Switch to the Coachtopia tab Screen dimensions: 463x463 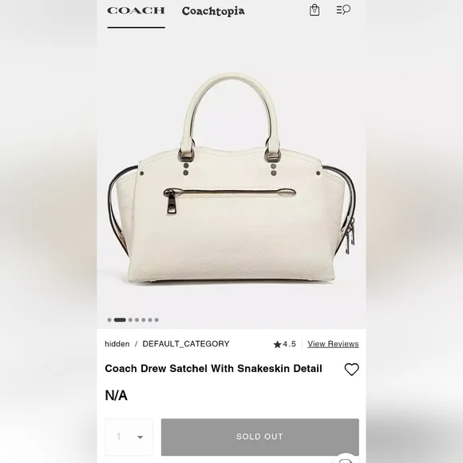[x=213, y=11]
